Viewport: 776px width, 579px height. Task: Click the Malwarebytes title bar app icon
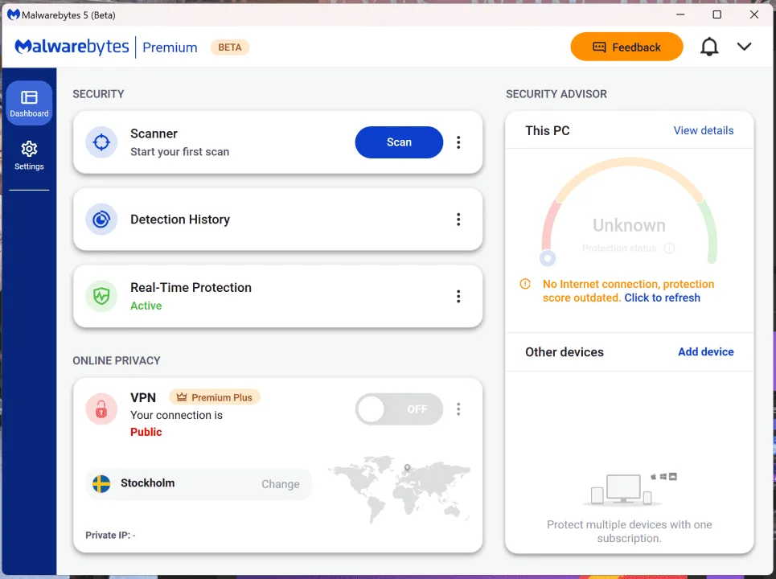(x=13, y=14)
